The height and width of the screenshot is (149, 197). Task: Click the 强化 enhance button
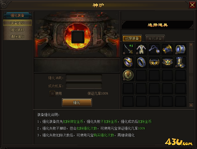[77, 102]
